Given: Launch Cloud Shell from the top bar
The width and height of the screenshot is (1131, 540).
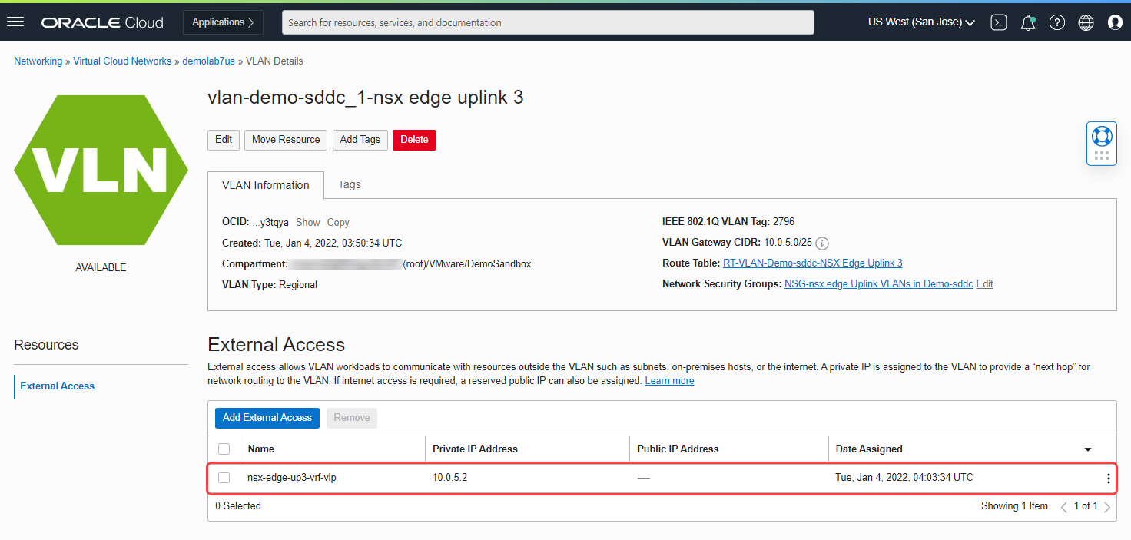Looking at the screenshot, I should [x=998, y=22].
